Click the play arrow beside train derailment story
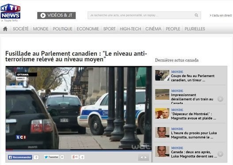The width and height of the screenshot is (233, 165). click(220, 99)
